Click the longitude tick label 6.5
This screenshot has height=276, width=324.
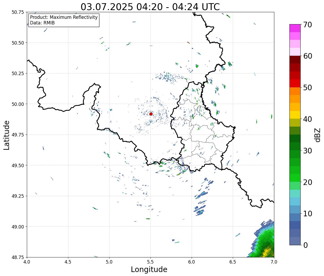click(x=233, y=262)
